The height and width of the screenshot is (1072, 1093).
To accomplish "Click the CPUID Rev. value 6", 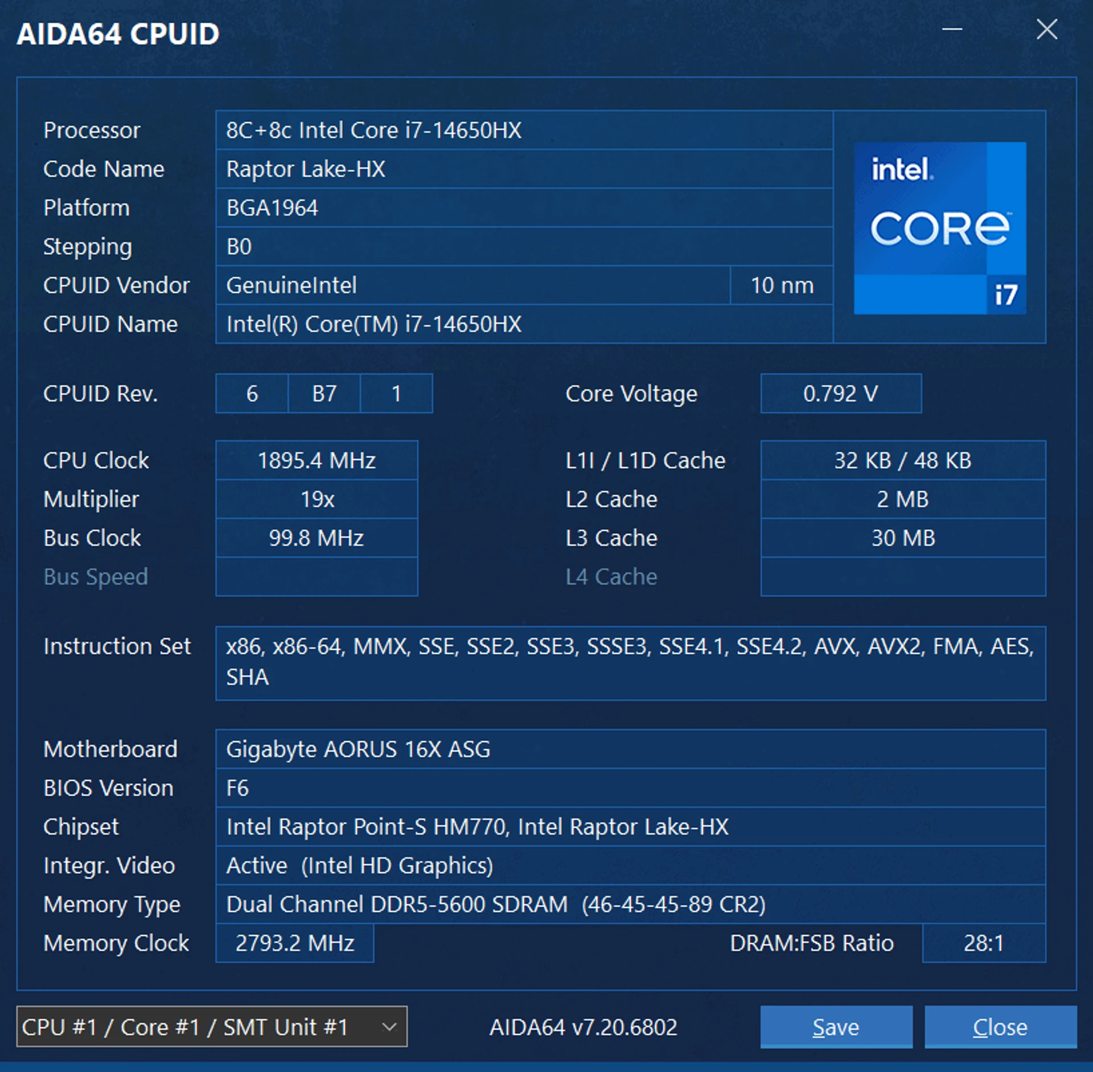I will coord(252,394).
